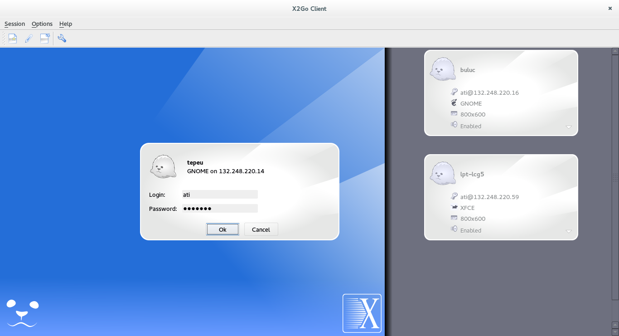Click the seal avatar on lpt-lcg5 card

tap(443, 174)
